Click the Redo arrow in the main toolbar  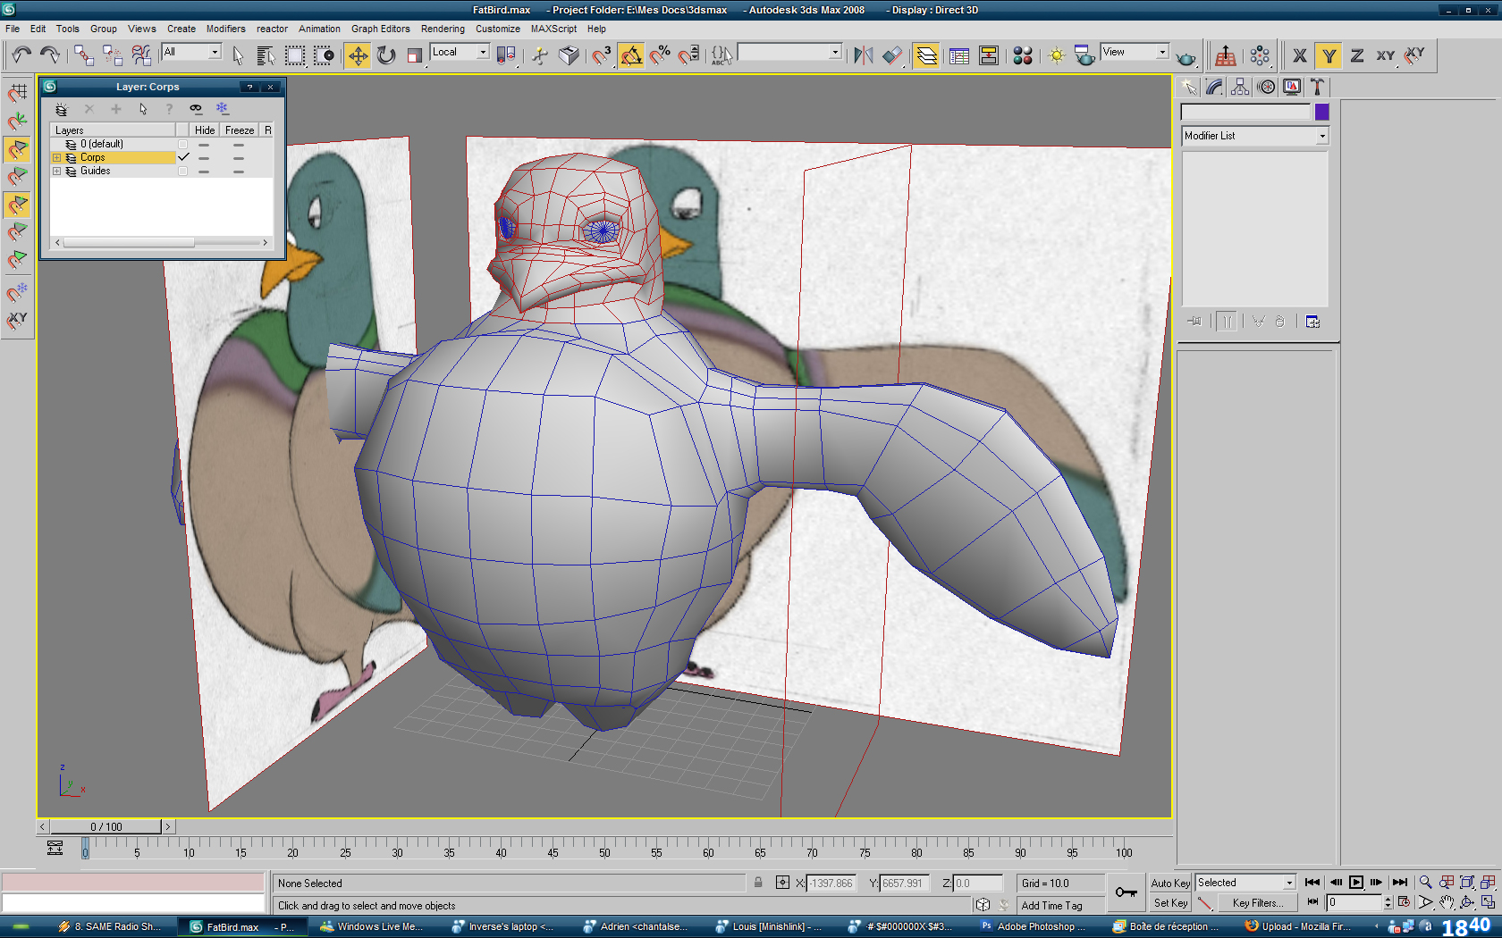click(50, 55)
